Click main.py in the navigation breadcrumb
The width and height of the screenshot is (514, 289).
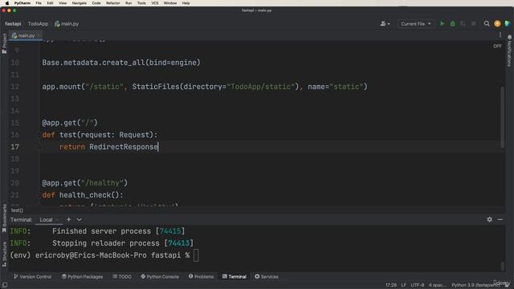(x=67, y=23)
